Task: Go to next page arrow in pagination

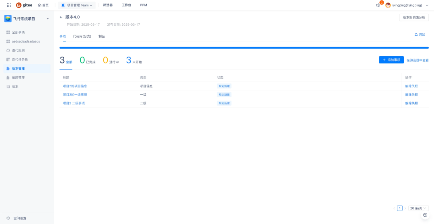Action: 405,208
